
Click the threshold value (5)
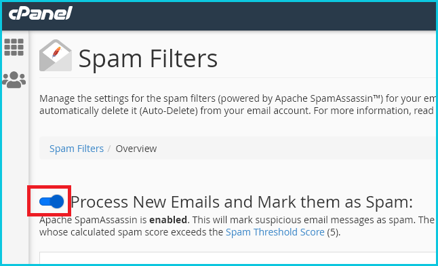click(x=333, y=233)
